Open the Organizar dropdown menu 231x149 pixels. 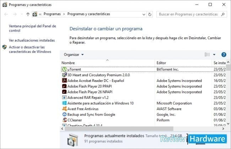[x=74, y=55]
